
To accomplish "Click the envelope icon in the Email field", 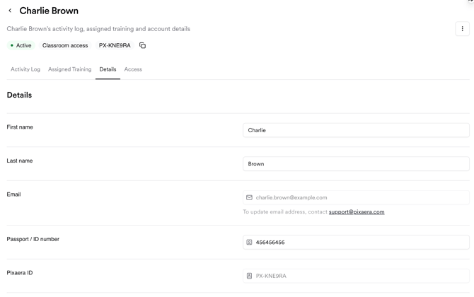I will (249, 198).
